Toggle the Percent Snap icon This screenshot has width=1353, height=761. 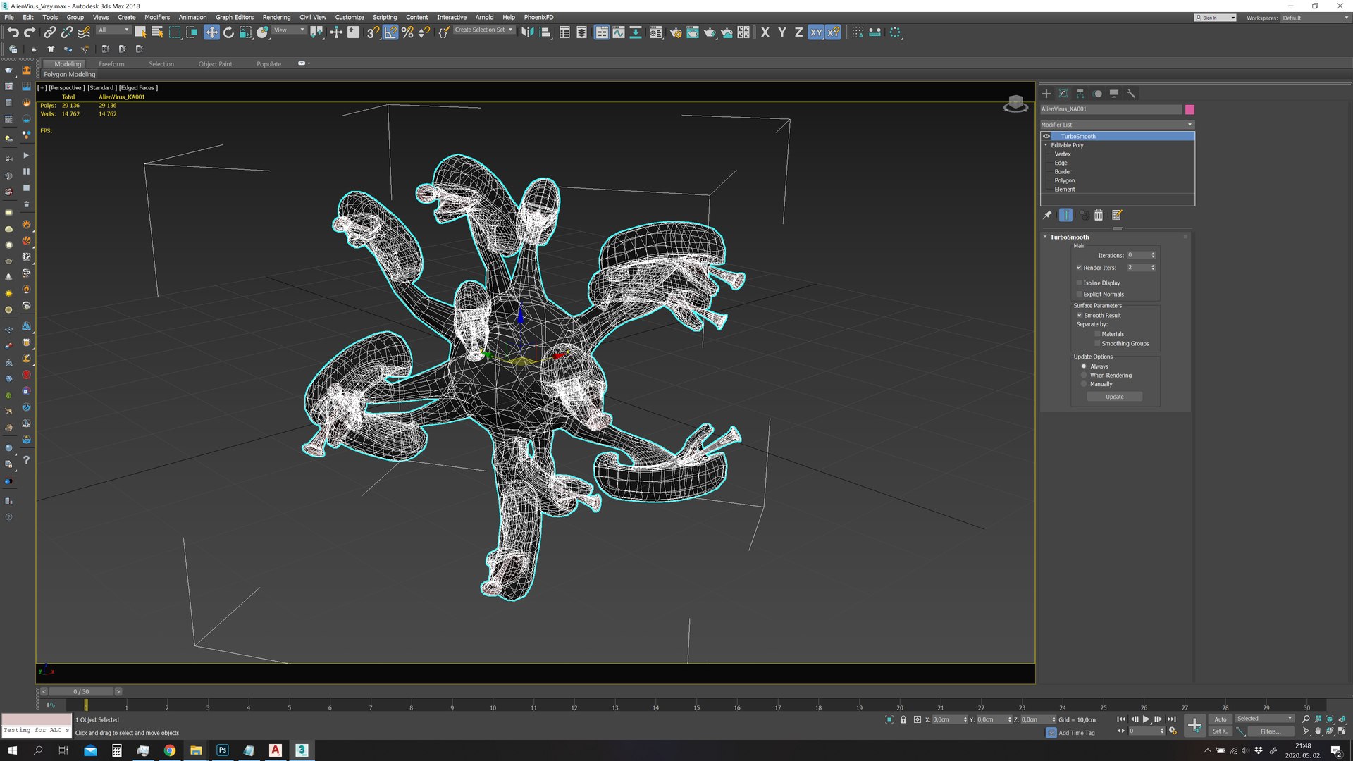(407, 32)
